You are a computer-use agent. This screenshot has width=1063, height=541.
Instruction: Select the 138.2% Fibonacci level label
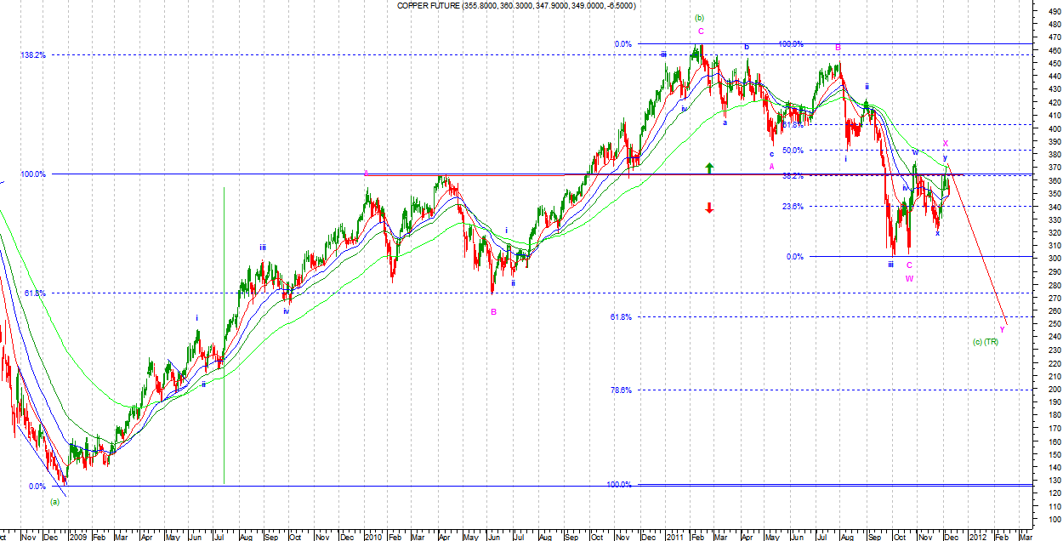[33, 55]
